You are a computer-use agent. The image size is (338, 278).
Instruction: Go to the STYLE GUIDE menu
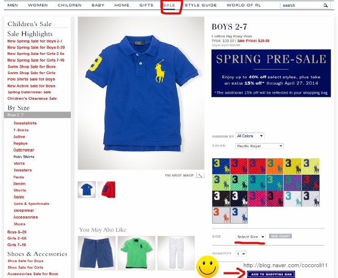pos(201,5)
